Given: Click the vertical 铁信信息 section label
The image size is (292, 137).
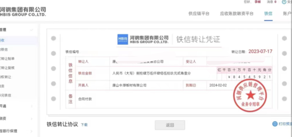Looking at the screenshot, I should [71, 73].
